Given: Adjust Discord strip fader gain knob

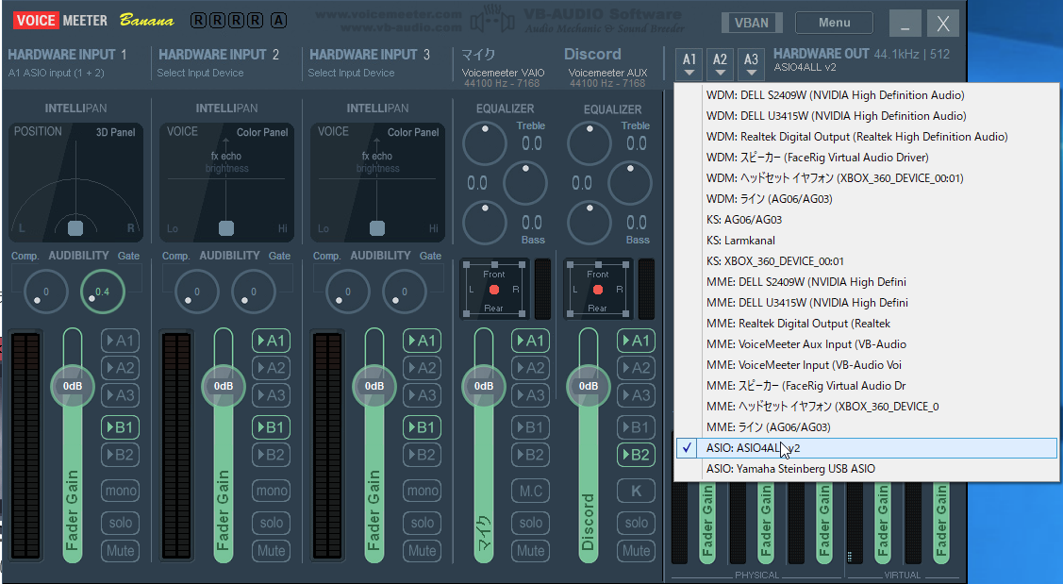Looking at the screenshot, I should (589, 386).
